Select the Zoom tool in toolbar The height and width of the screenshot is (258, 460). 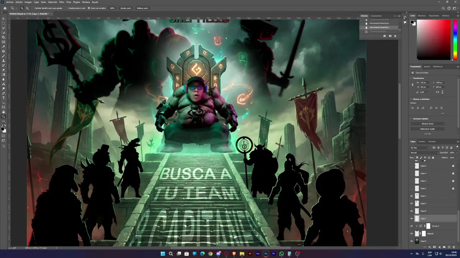4,116
